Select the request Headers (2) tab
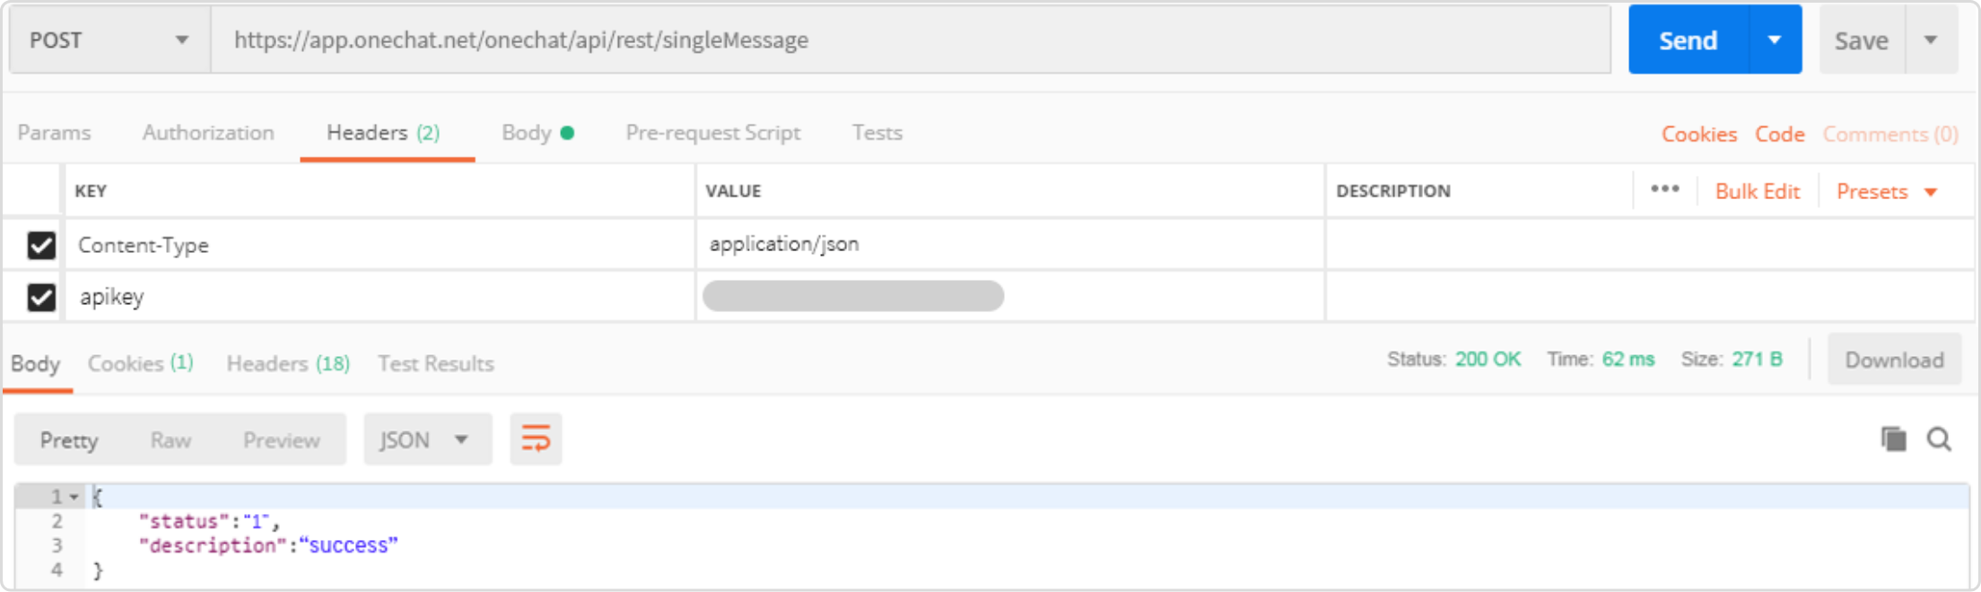Viewport: 1981px width, 592px height. click(x=383, y=133)
